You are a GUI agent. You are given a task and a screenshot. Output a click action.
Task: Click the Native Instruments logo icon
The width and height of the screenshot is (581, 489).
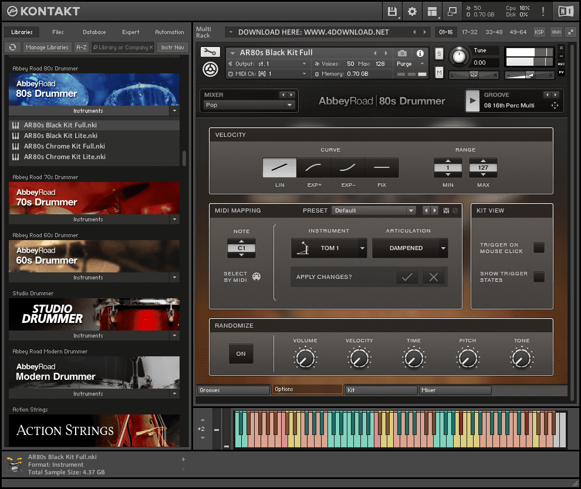566,12
